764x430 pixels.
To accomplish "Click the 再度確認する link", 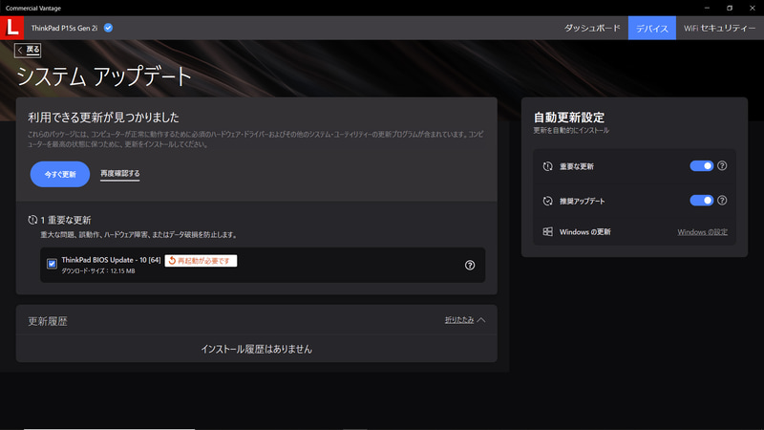I will [x=120, y=174].
